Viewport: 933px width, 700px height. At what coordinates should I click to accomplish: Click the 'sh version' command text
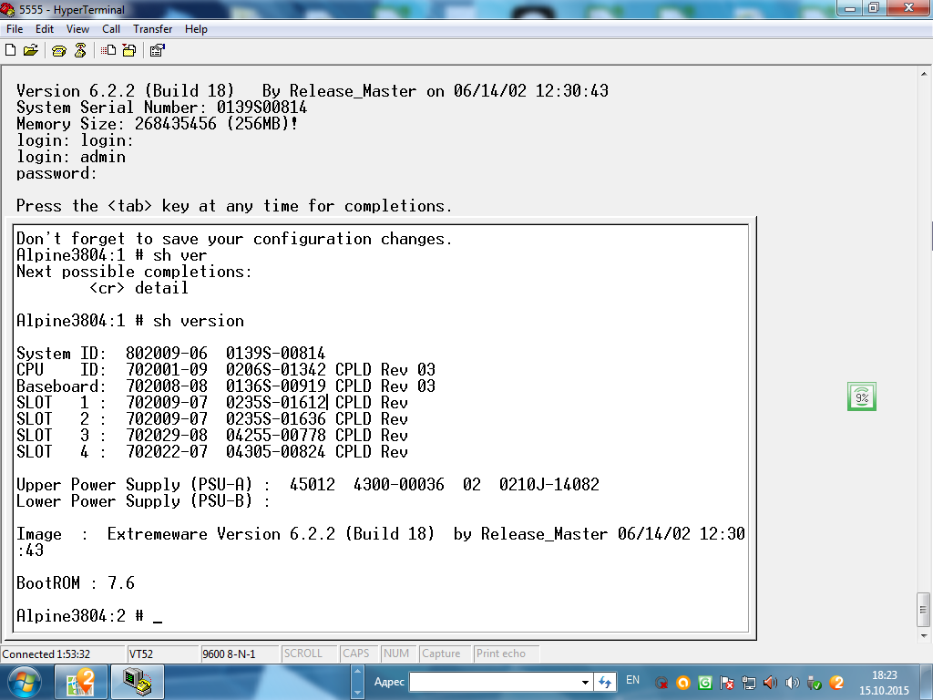pos(198,321)
